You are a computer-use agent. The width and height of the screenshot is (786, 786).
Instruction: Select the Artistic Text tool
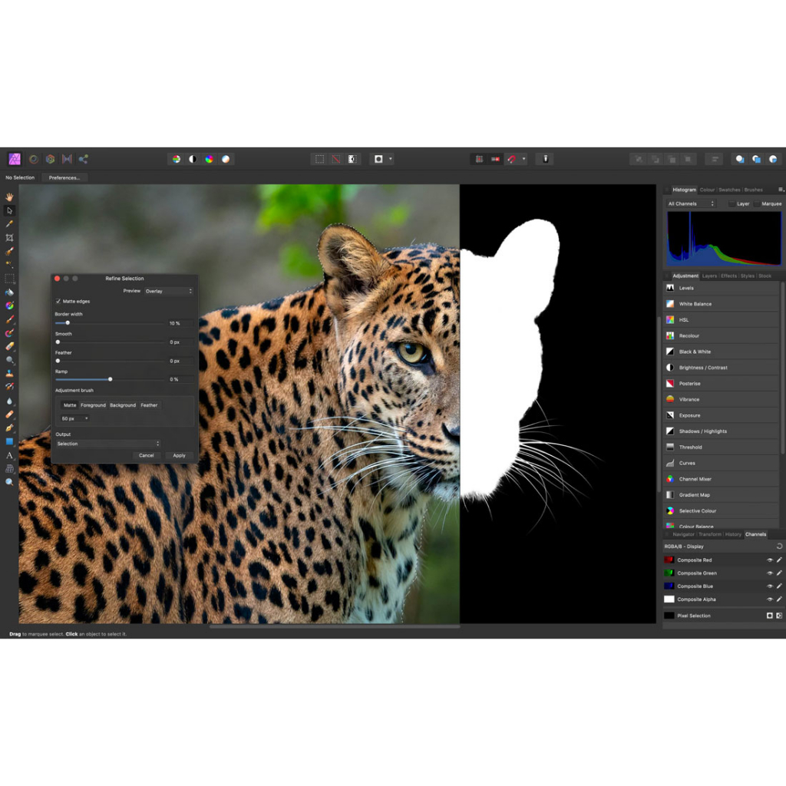[x=9, y=455]
